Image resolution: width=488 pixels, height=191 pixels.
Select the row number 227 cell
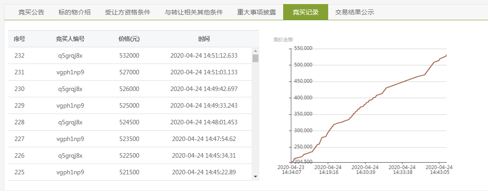pos(19,139)
